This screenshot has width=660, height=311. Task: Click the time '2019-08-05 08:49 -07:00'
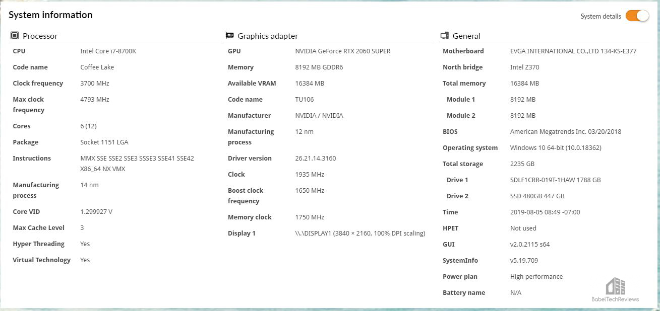click(x=545, y=212)
